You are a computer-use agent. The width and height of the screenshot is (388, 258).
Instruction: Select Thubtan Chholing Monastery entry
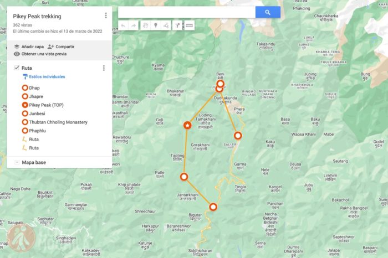tap(58, 122)
